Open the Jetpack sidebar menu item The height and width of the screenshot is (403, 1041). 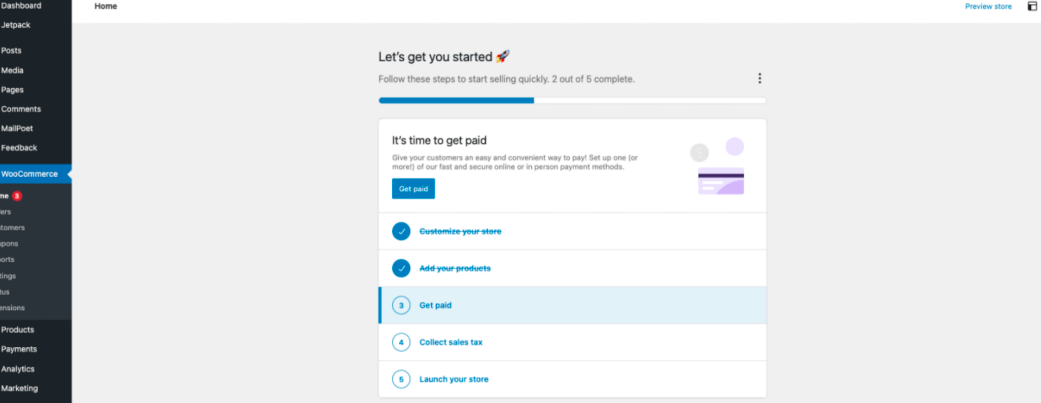(x=16, y=25)
